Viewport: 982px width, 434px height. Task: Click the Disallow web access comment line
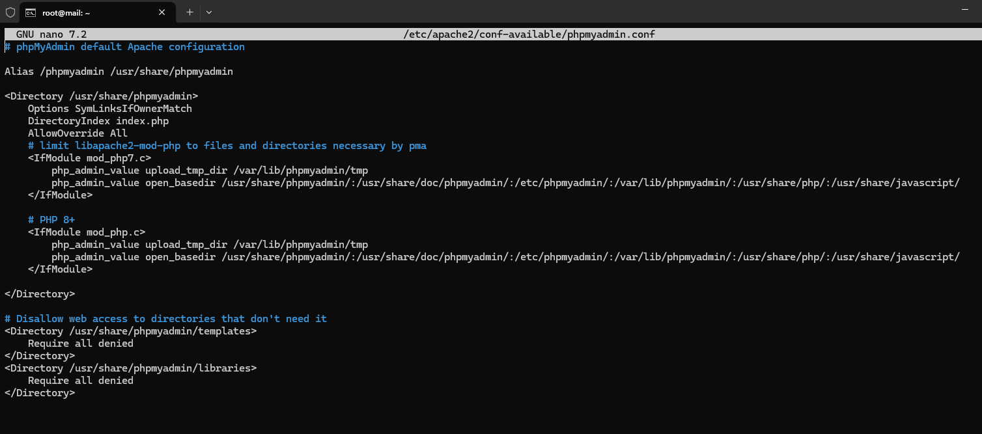tap(165, 319)
